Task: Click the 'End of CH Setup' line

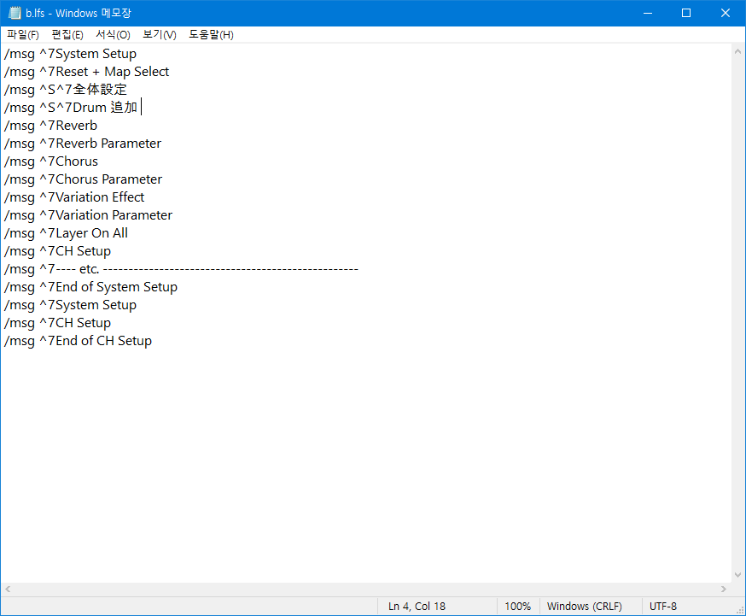Action: click(x=78, y=341)
